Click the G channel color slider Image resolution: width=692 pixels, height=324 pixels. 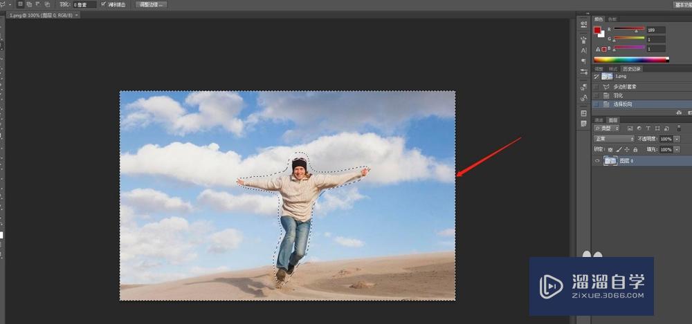(x=629, y=39)
